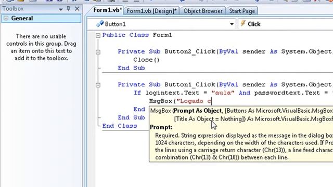The image size is (333, 187).
Task: Click the "Public Class Form1" declaration
Action: (137, 35)
